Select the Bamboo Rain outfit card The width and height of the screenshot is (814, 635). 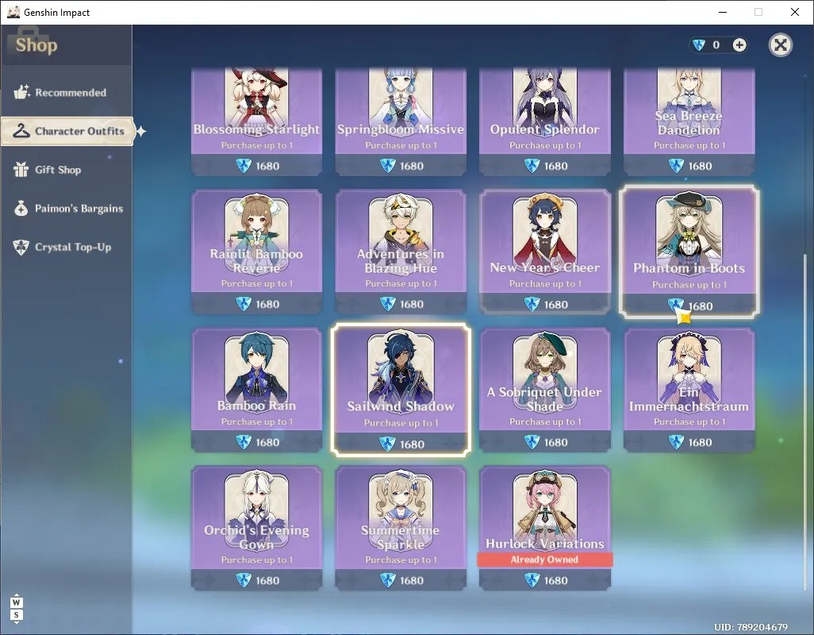pyautogui.click(x=256, y=390)
